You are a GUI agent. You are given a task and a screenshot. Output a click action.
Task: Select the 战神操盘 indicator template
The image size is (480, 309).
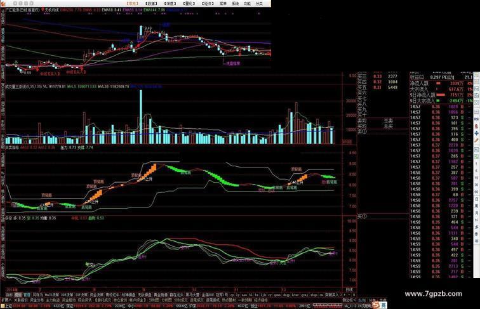coord(127,295)
